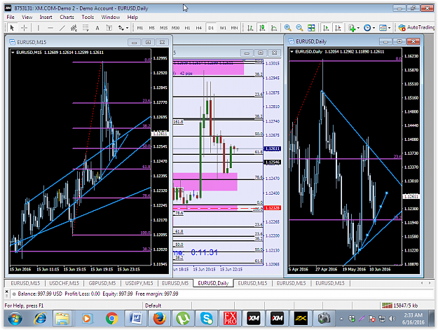Select the Equidistant channel tool
438x330 pixels.
74,27
